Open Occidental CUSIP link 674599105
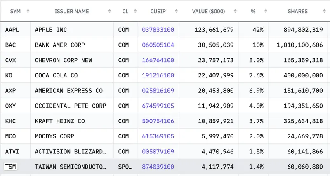This screenshot has height=176, width=330. point(158,106)
